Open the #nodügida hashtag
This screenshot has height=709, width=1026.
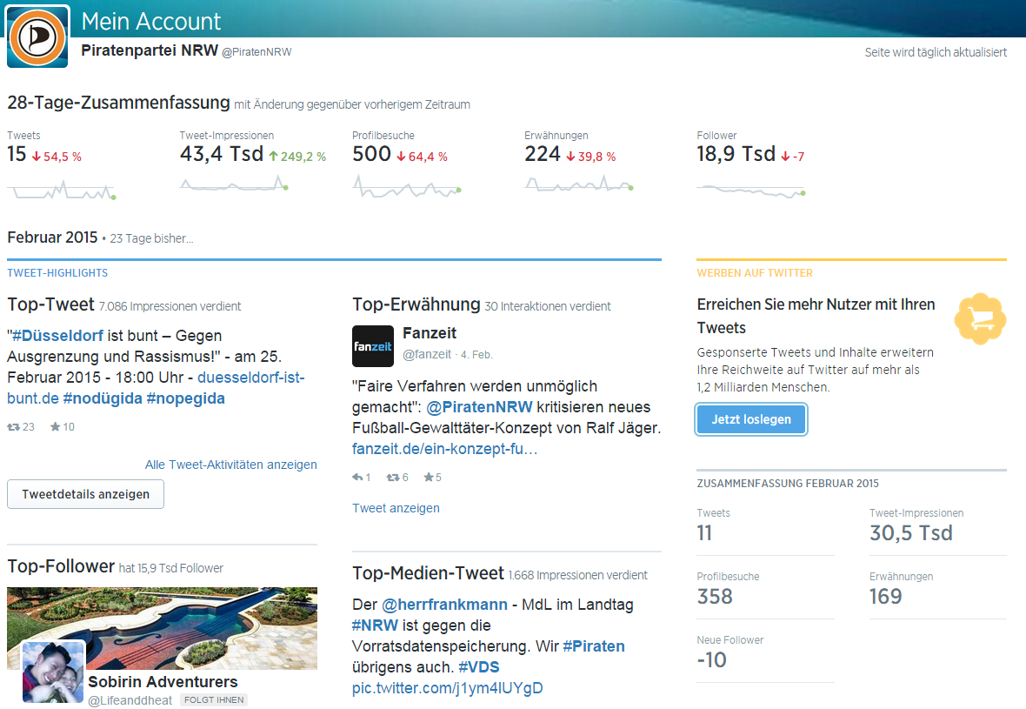[102, 398]
